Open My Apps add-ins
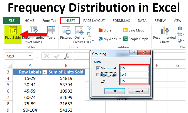This screenshot has height=113, width=188. coord(108,39)
